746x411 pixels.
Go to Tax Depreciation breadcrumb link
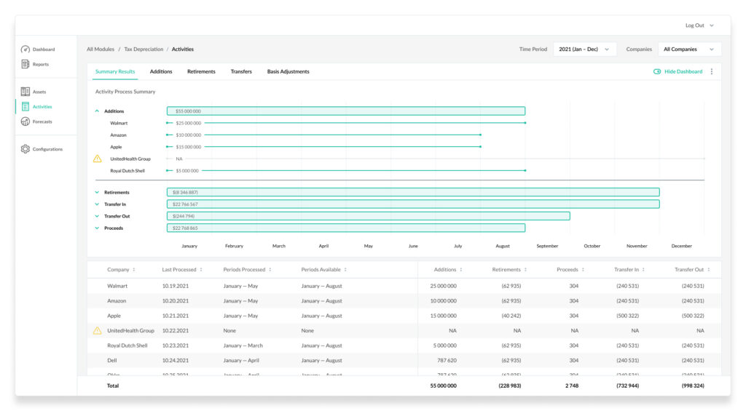coord(144,49)
